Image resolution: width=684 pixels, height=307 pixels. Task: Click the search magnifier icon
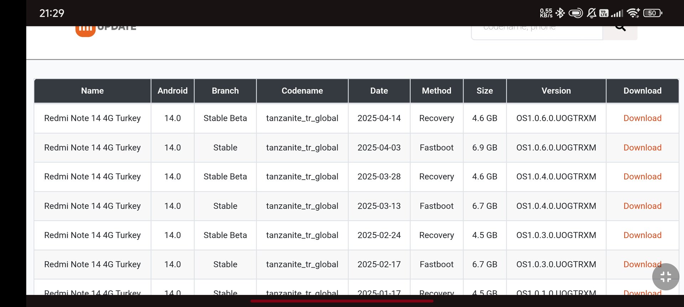coord(620,28)
